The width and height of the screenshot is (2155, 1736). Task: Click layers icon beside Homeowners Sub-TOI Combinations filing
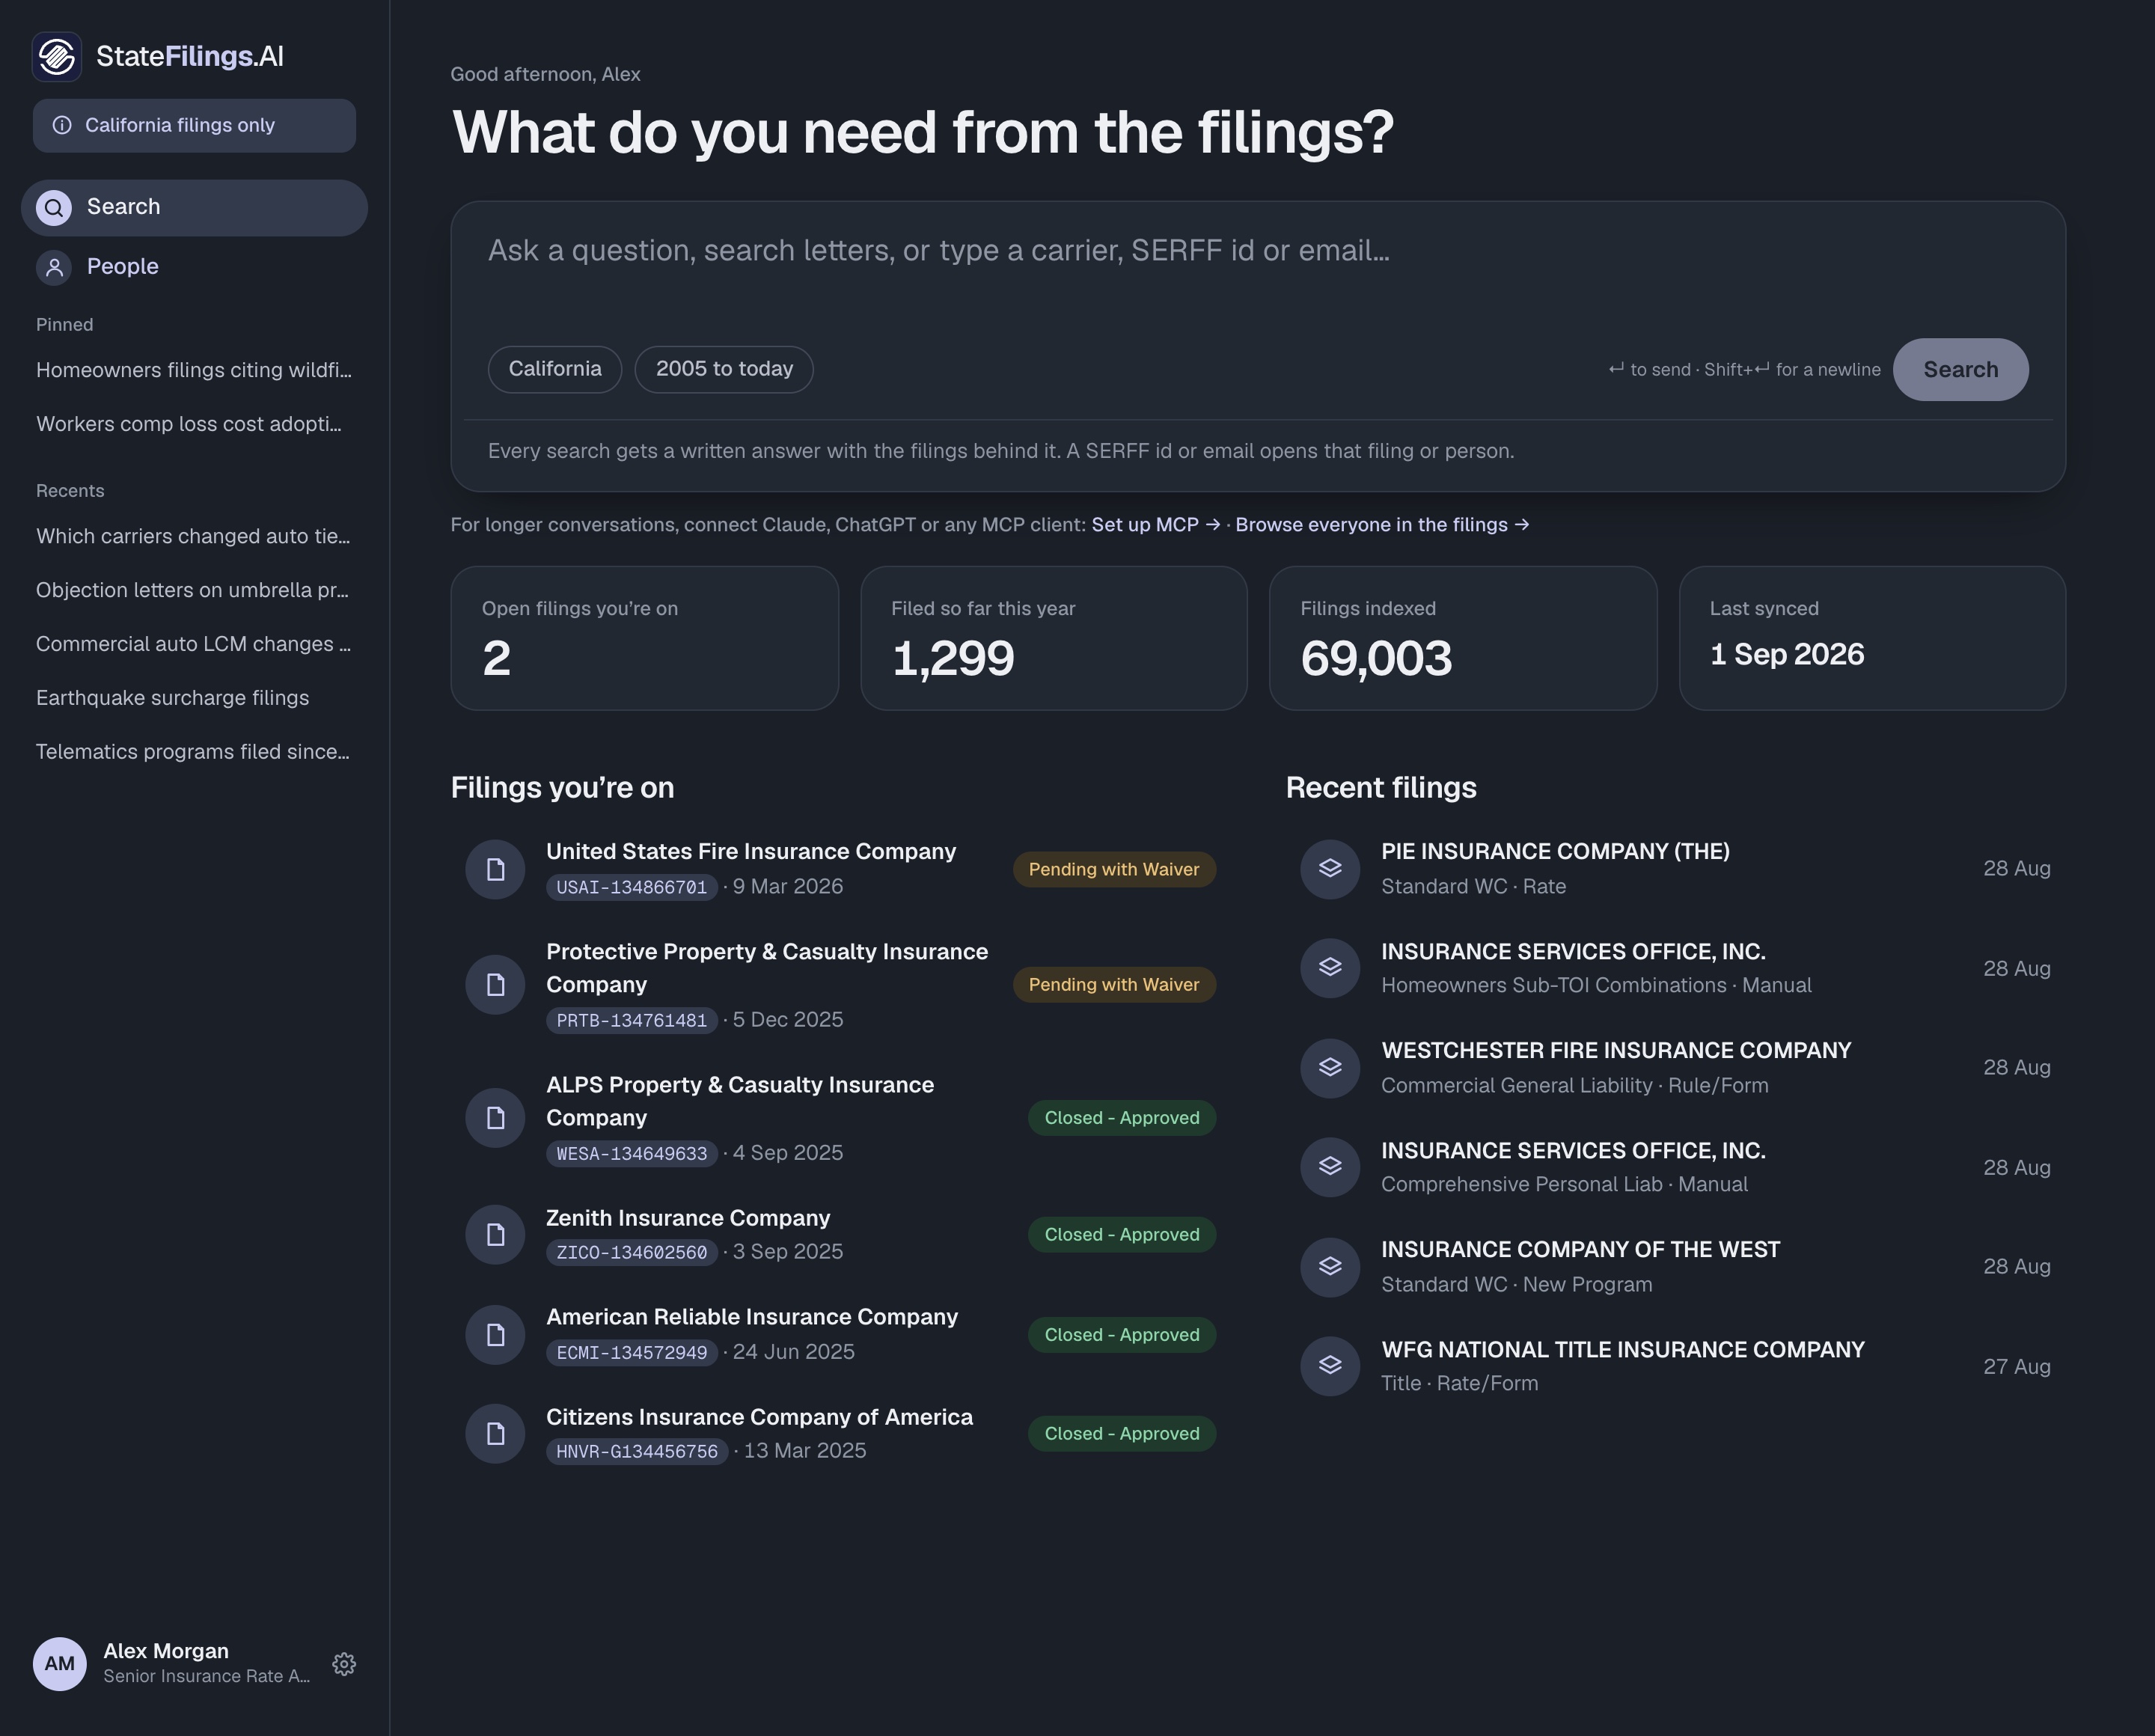(x=1330, y=967)
